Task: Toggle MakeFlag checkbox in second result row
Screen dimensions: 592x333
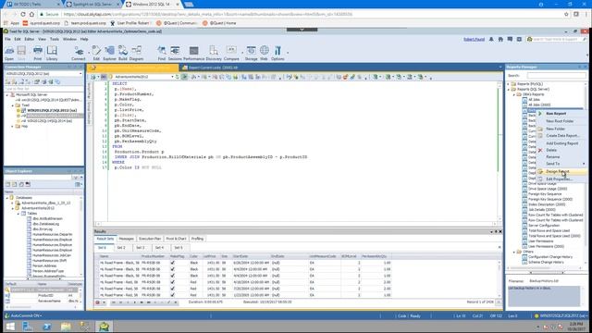Action: pyautogui.click(x=173, y=269)
